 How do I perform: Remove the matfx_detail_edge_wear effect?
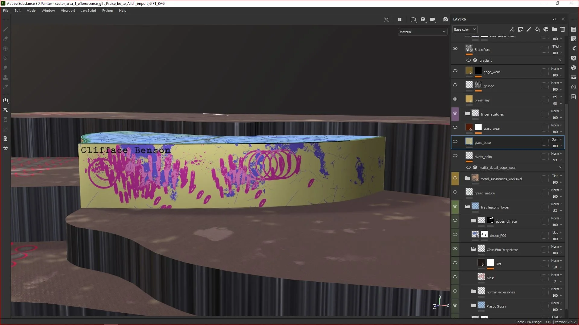point(560,168)
